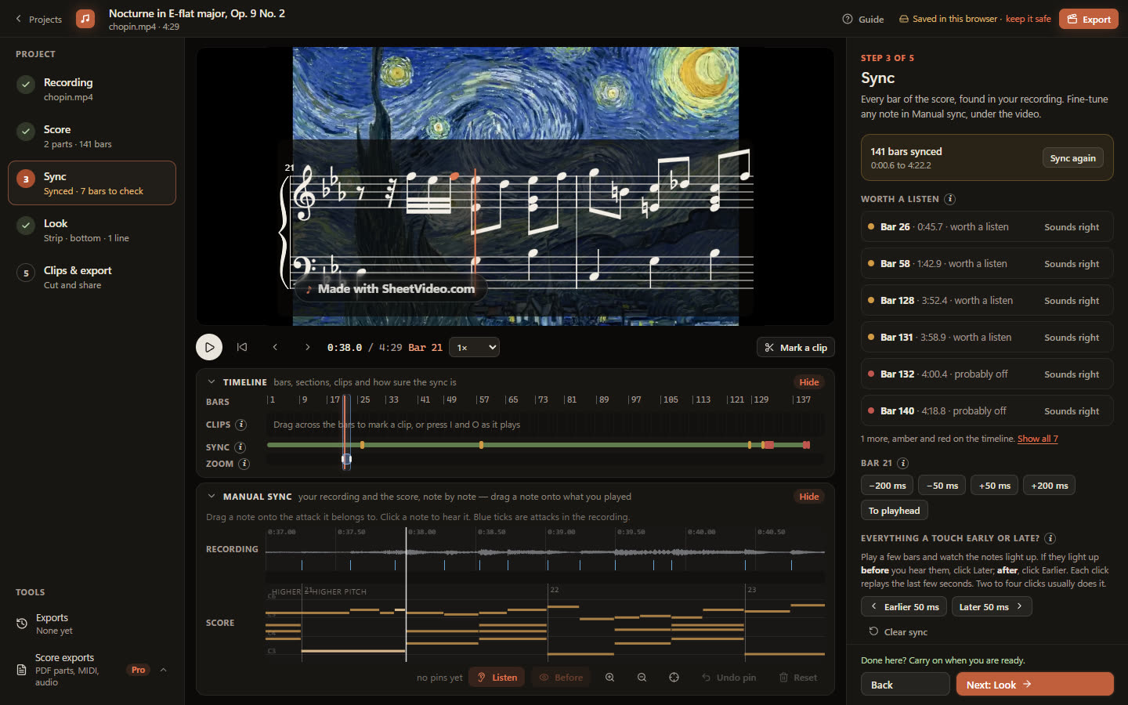Screen dimensions: 1128x705
Task: Open Clips & export step
Action: (92, 277)
